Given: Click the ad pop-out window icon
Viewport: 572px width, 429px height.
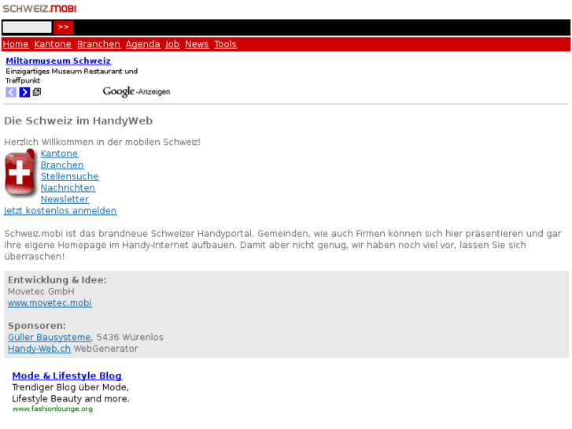Looking at the screenshot, I should 37,92.
